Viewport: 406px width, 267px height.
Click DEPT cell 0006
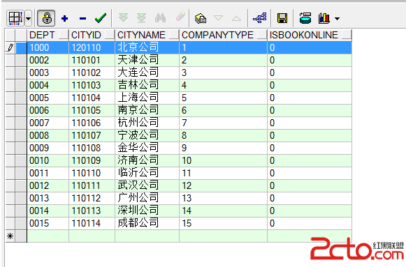point(48,110)
